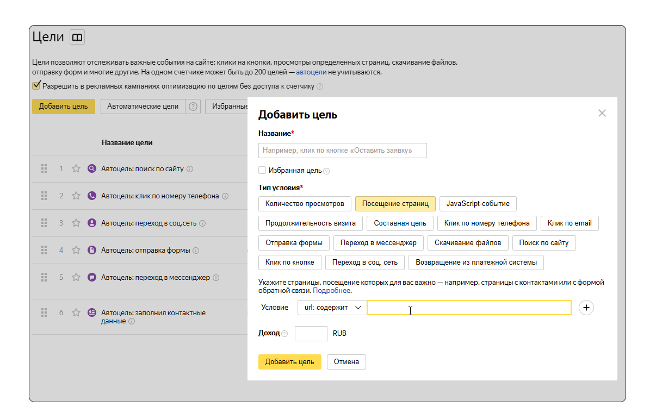This screenshot has height=419, width=656.
Task: Star the goal 'Автоцель: отправка формы'
Action: click(76, 251)
